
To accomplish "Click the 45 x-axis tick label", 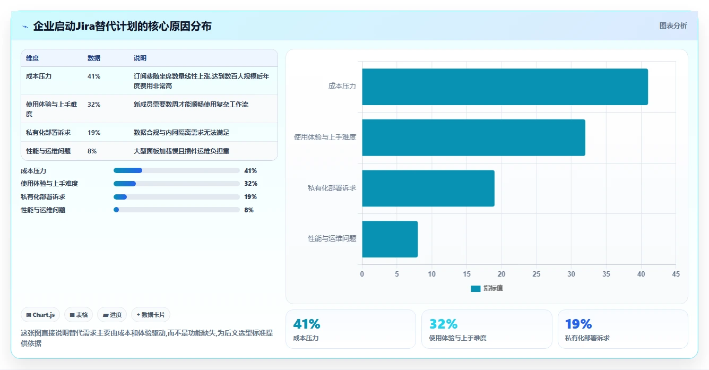I will coord(676,274).
